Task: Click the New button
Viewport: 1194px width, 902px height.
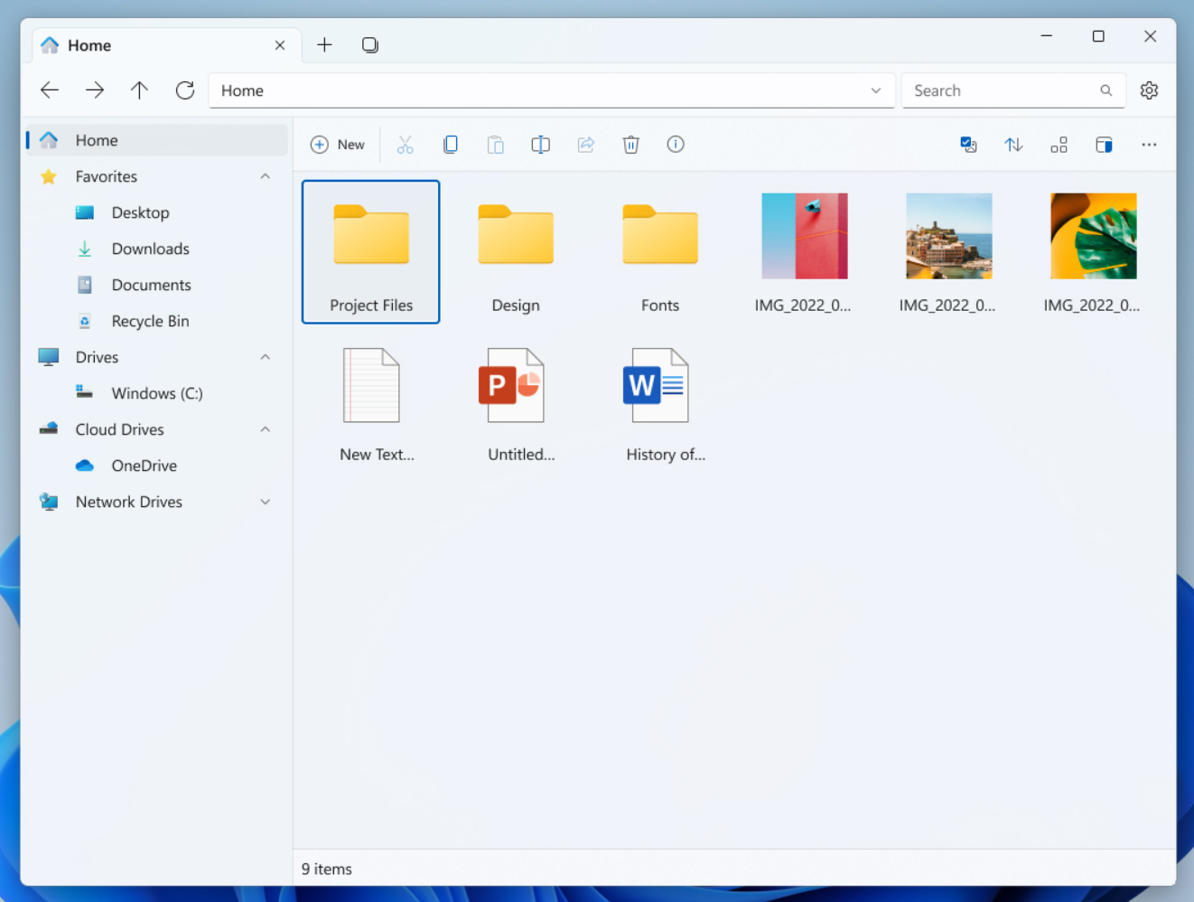Action: [338, 145]
